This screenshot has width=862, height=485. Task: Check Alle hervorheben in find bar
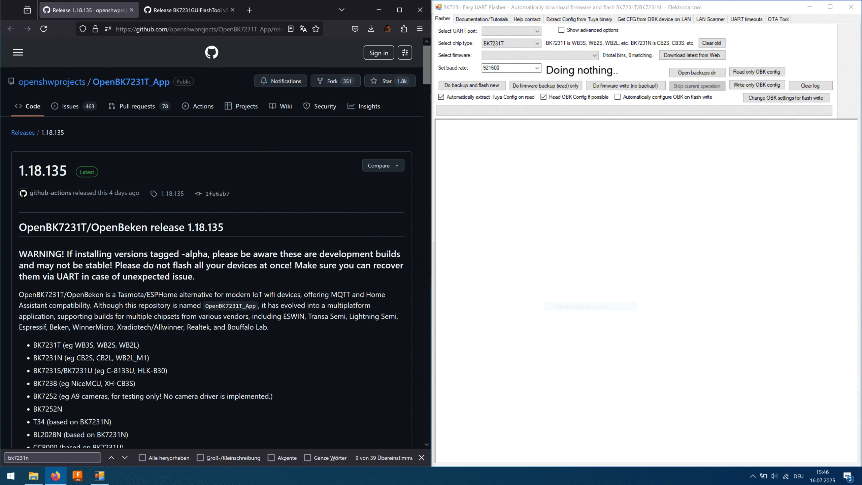click(142, 458)
